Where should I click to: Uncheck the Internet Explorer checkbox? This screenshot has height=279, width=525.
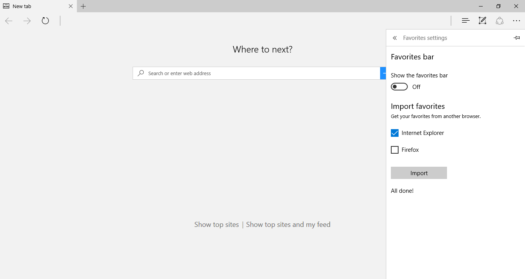(395, 133)
